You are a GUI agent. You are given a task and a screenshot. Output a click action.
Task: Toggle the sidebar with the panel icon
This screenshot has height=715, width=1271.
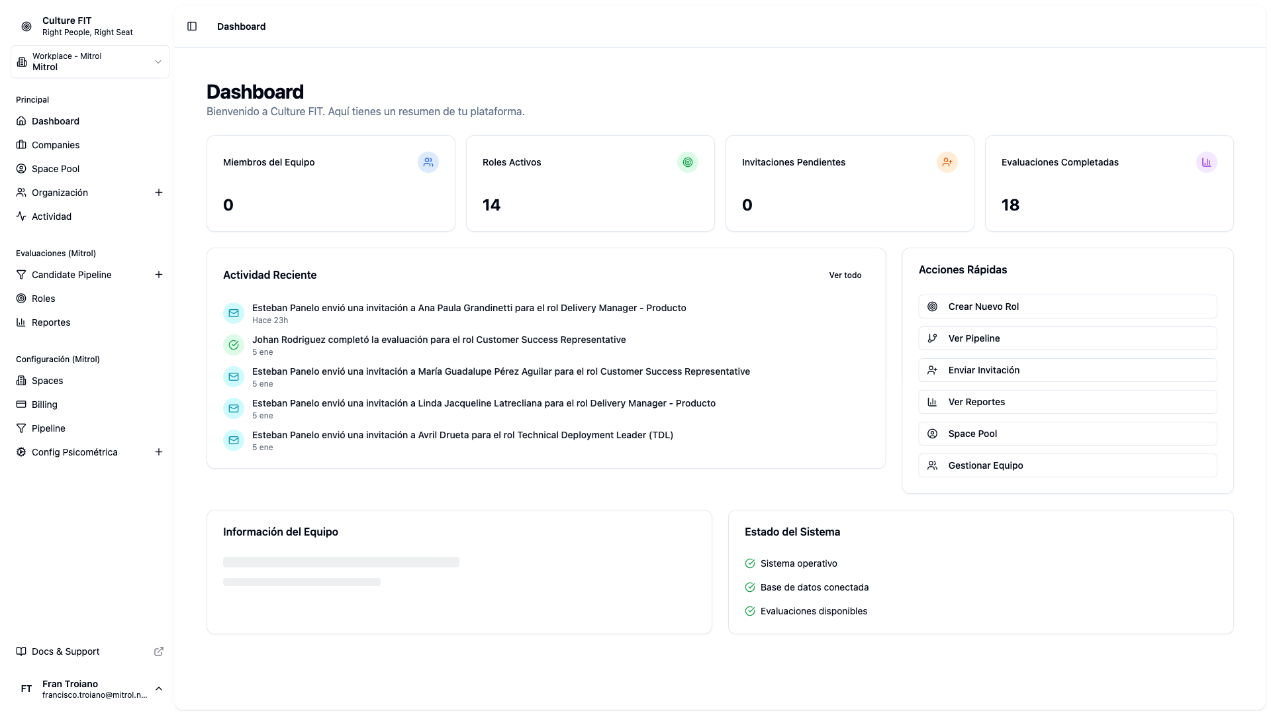(192, 26)
